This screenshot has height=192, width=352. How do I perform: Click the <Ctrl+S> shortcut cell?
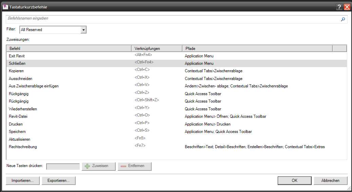(142, 130)
